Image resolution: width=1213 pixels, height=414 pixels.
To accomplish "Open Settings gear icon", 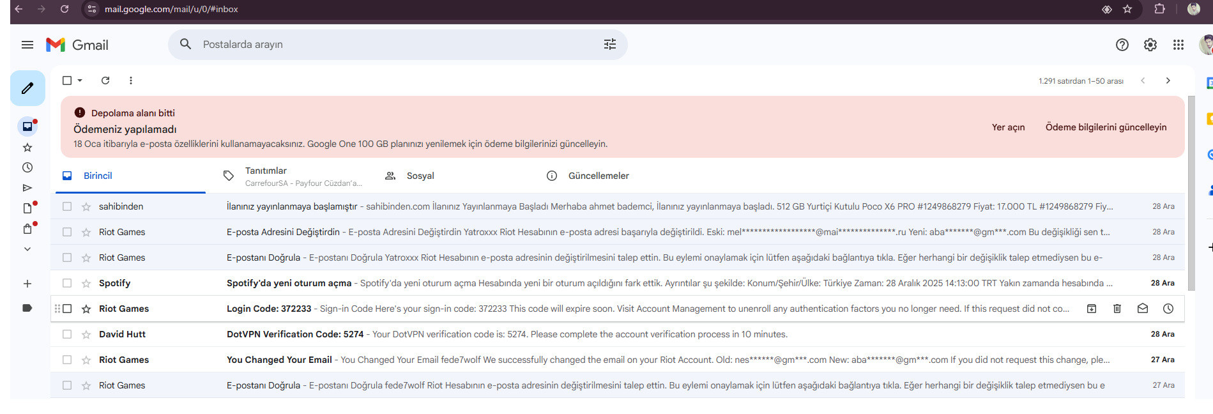I will click(1150, 45).
